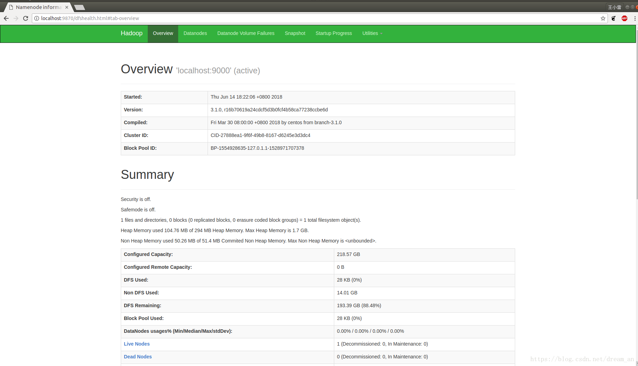Reload the page with the refresh icon
The image size is (638, 366).
(26, 18)
